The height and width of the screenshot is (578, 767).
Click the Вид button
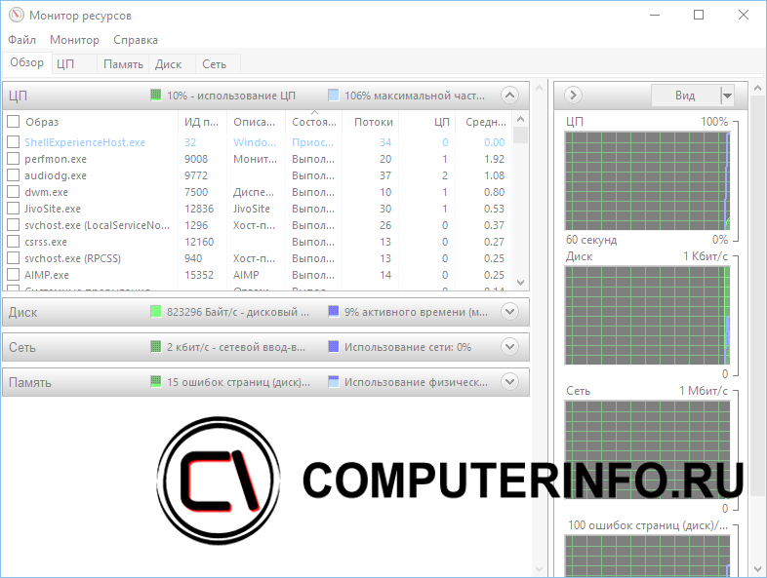(x=685, y=96)
